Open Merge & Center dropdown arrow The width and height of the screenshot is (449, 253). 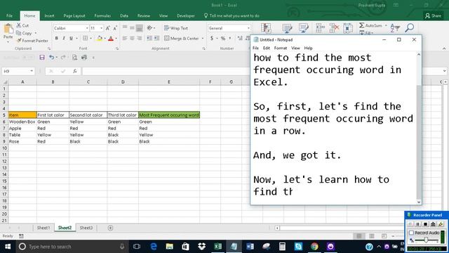coord(203,39)
